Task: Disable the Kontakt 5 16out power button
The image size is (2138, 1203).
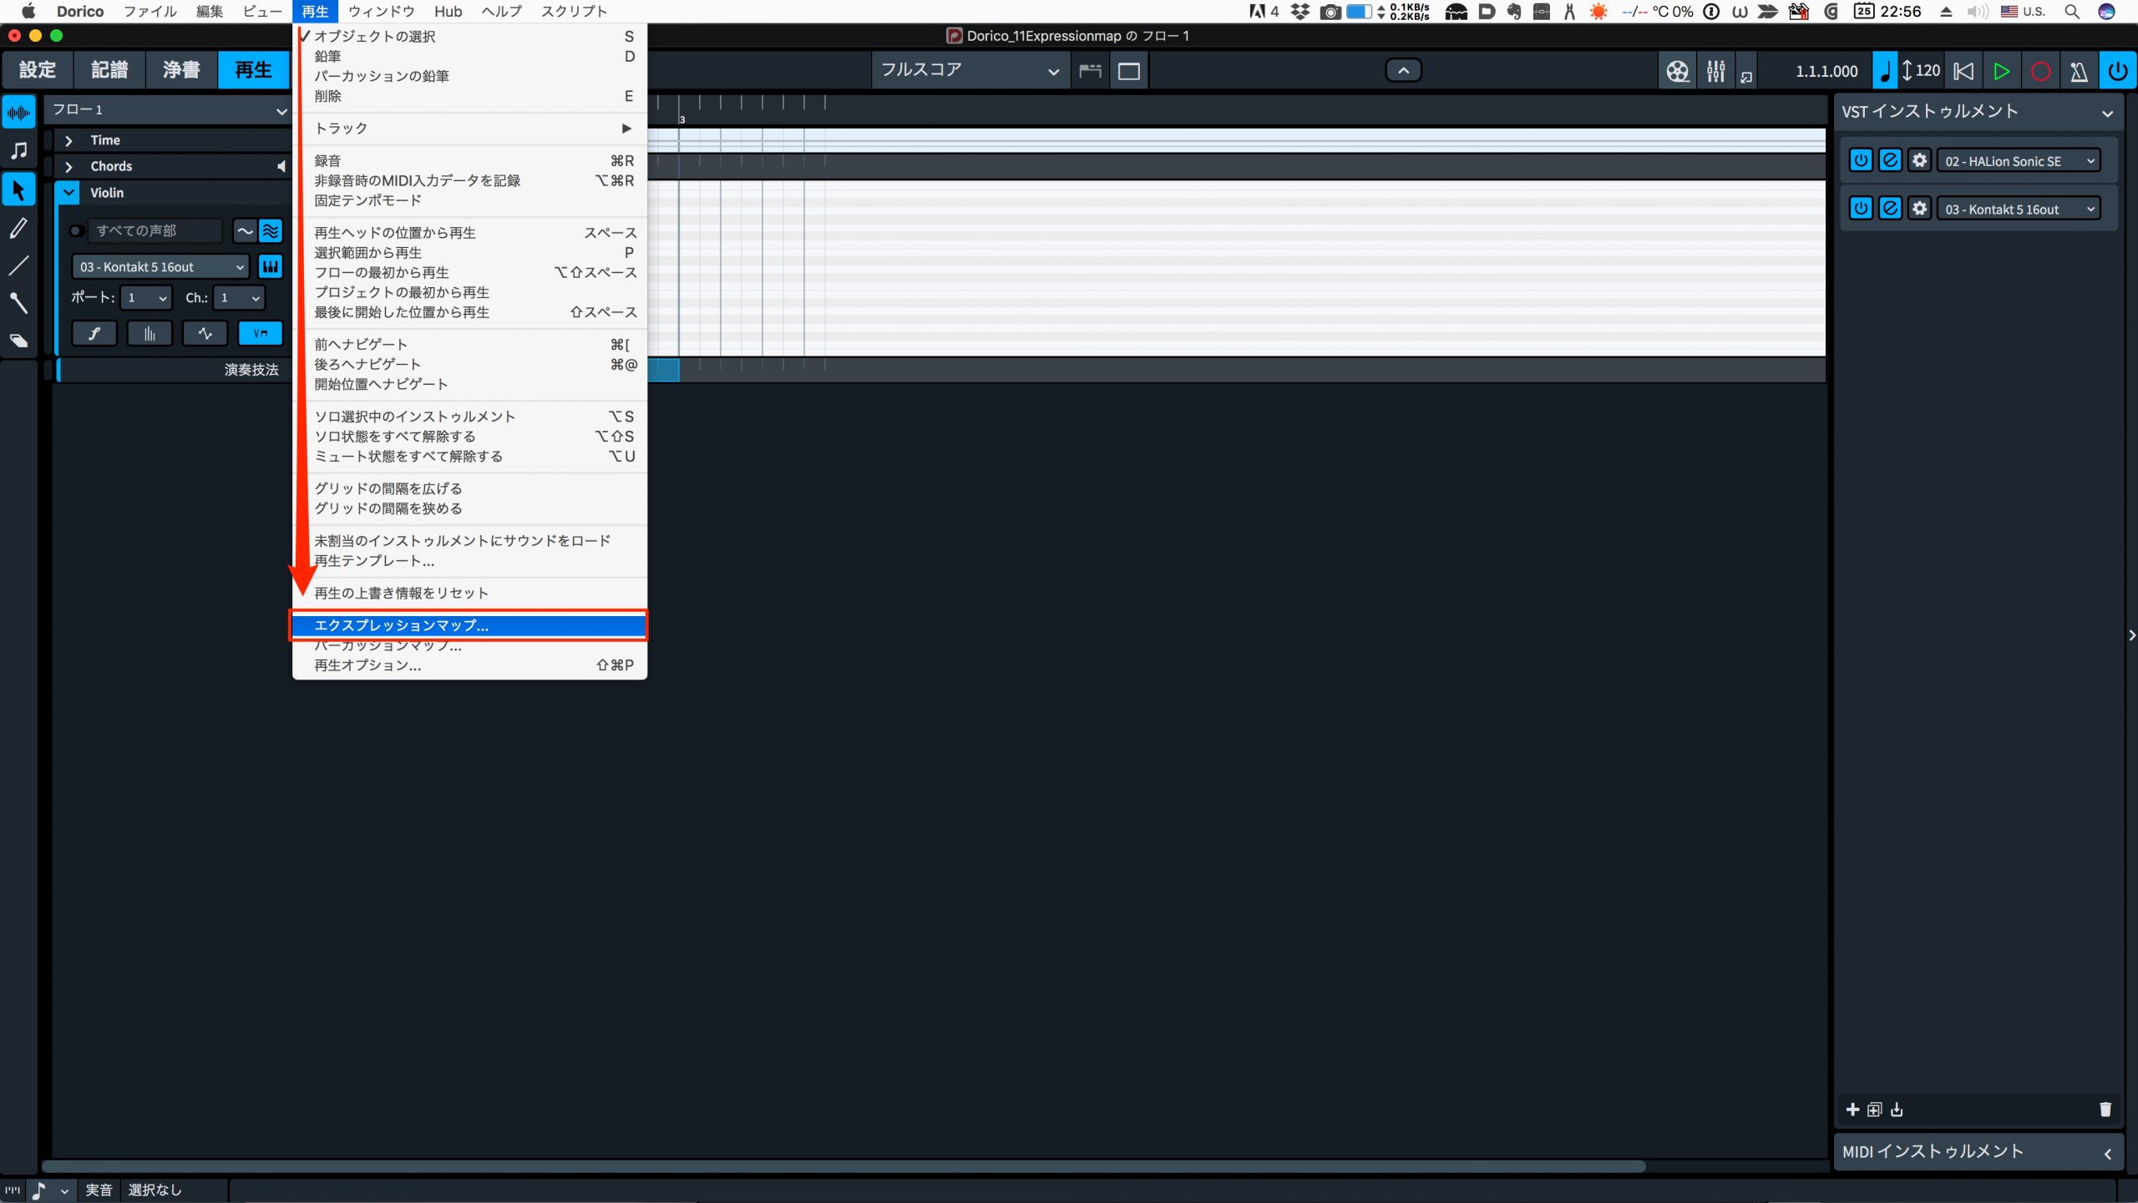Action: pos(1861,208)
